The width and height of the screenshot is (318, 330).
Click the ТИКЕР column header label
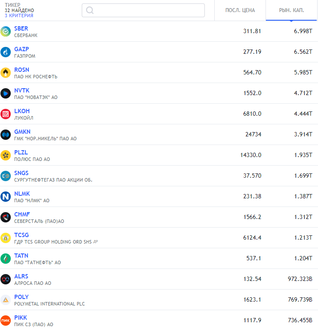[12, 5]
